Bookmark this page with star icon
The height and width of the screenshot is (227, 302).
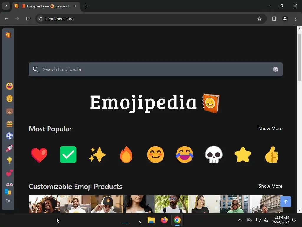click(x=260, y=19)
